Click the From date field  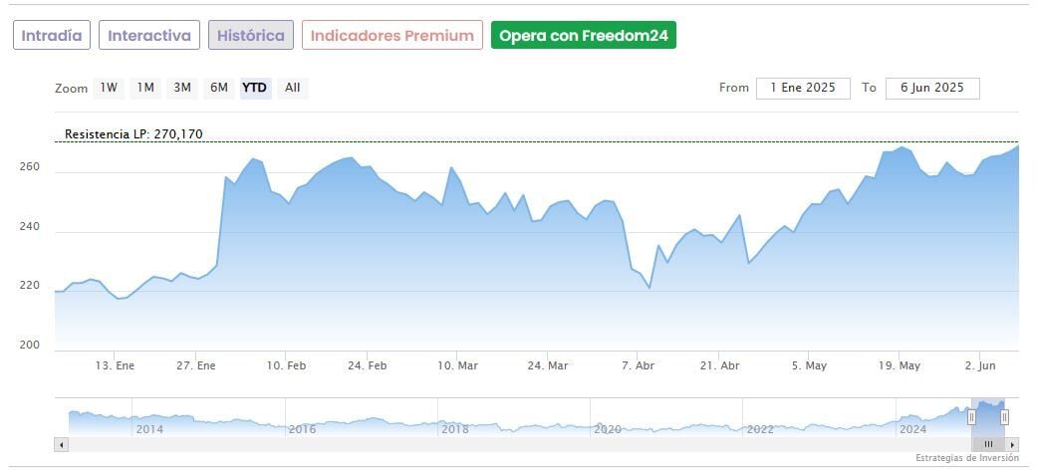click(803, 88)
